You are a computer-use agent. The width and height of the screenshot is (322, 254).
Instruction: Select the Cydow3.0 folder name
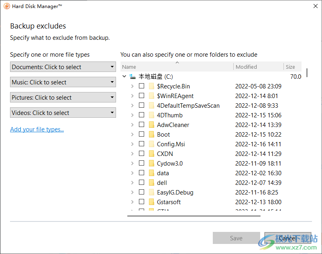tap(169, 164)
